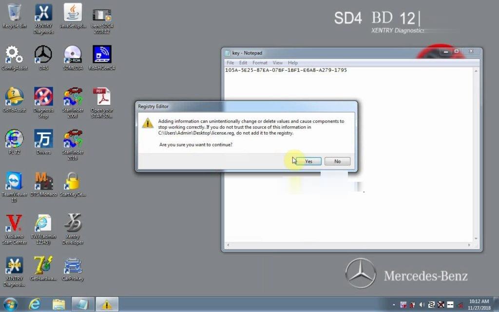Select the XENTRY Diagnosis shortcut in the top row
This screenshot has height=312, width=499.
[x=43, y=19]
